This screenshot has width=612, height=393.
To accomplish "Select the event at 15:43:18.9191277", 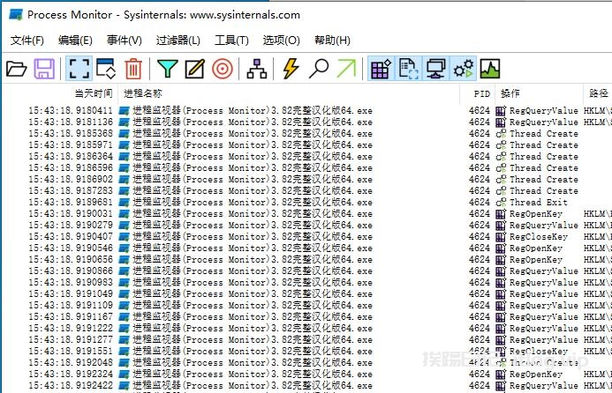I will point(306,339).
